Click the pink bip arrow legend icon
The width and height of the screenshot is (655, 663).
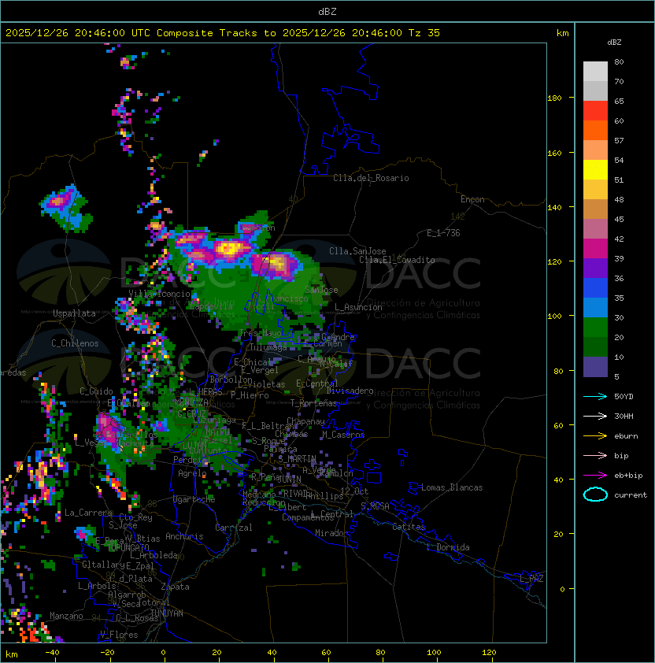pyautogui.click(x=595, y=455)
